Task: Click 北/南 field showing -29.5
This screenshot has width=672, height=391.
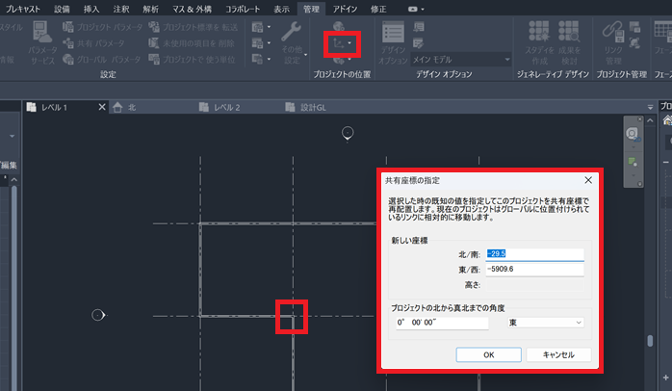Action: click(x=534, y=254)
